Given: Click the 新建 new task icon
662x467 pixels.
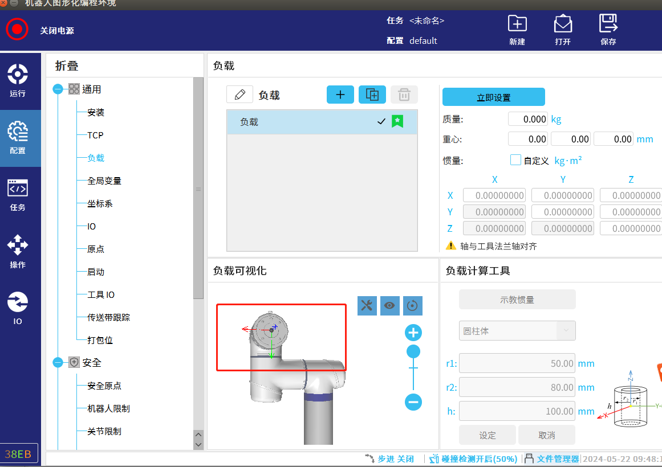Looking at the screenshot, I should click(x=517, y=24).
